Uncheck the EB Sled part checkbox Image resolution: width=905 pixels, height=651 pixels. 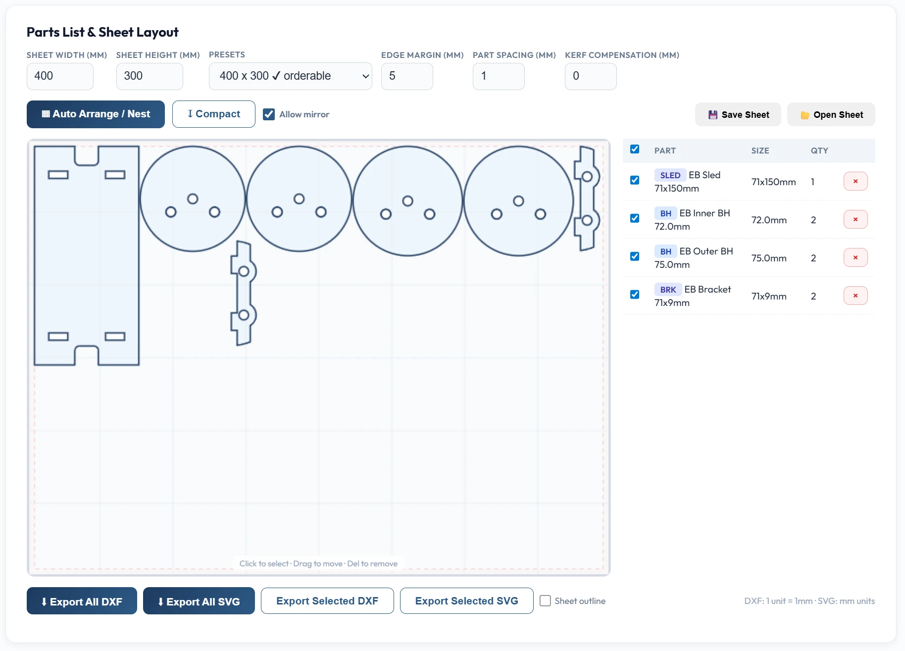(635, 180)
